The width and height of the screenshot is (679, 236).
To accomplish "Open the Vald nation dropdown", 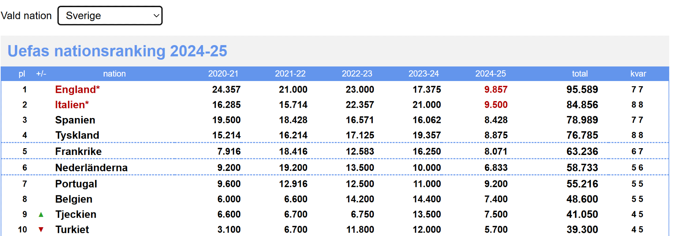I will pos(110,16).
